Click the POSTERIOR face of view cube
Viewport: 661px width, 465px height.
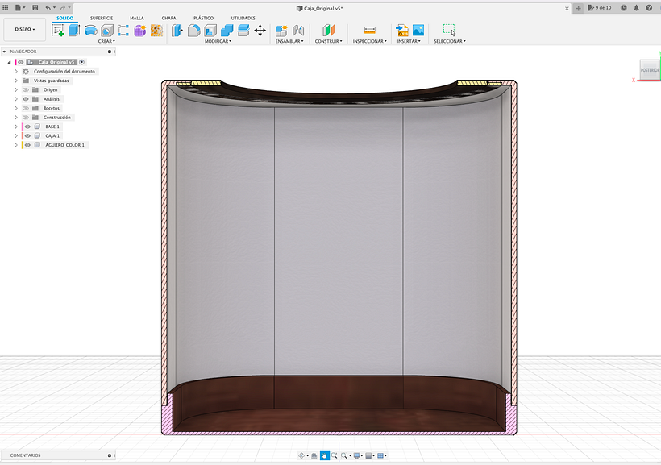(651, 70)
